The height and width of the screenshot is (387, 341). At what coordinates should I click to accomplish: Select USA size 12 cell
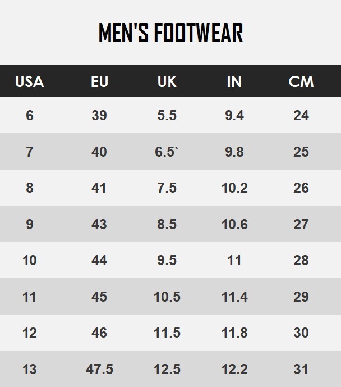(x=29, y=333)
